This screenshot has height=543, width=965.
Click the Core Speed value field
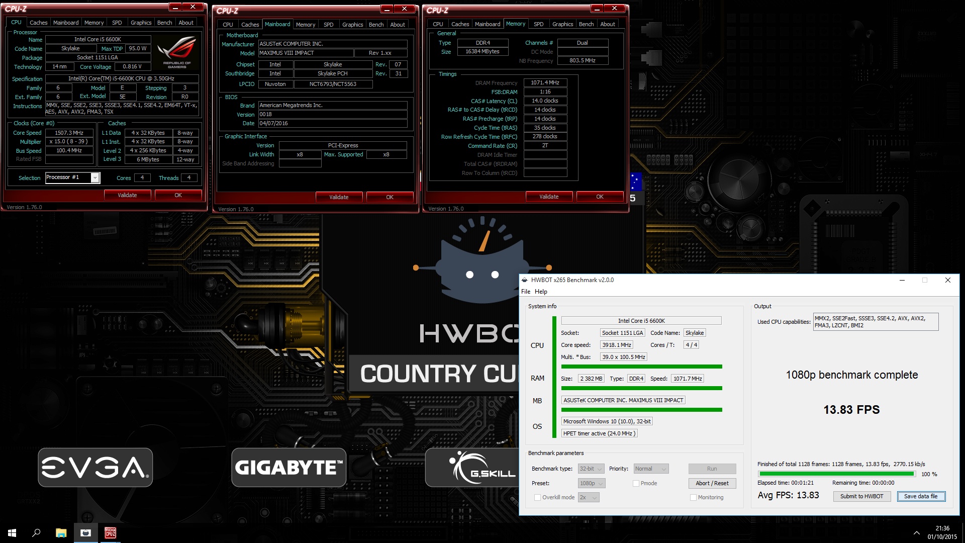pyautogui.click(x=69, y=133)
